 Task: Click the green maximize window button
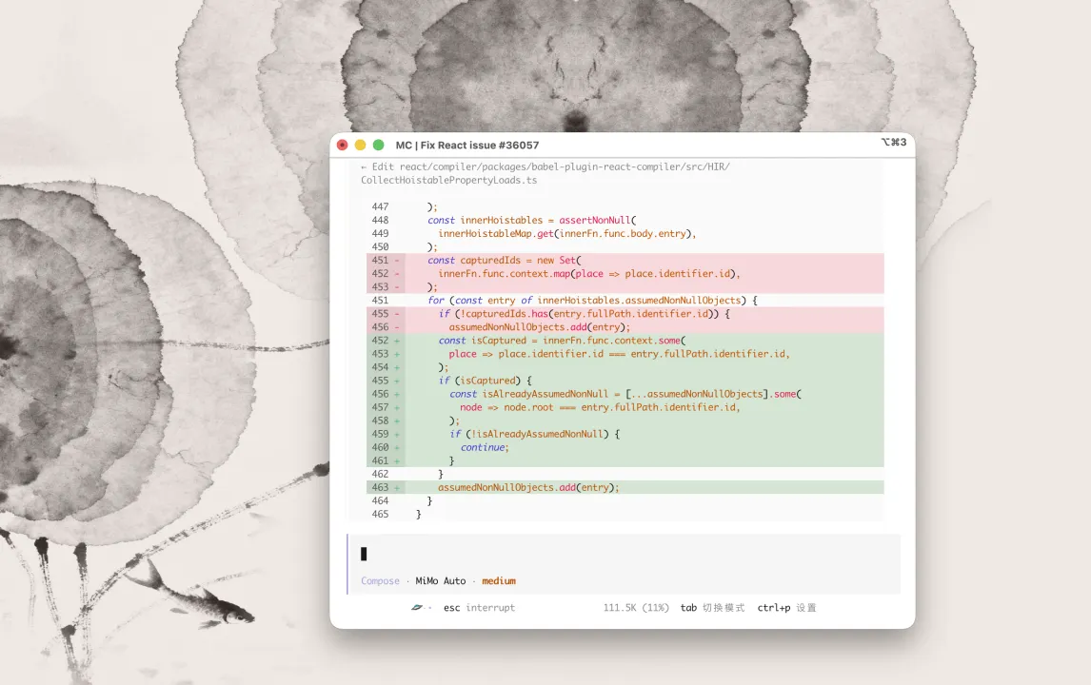click(379, 145)
